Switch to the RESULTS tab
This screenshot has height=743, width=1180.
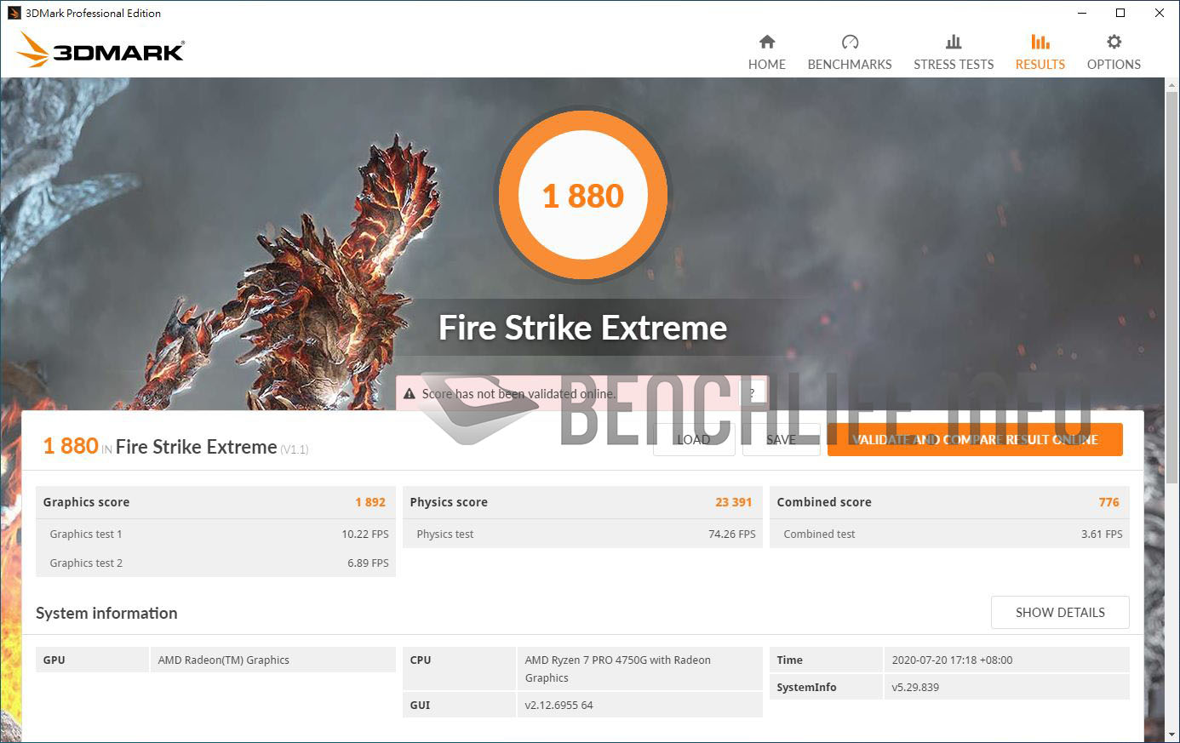point(1040,51)
